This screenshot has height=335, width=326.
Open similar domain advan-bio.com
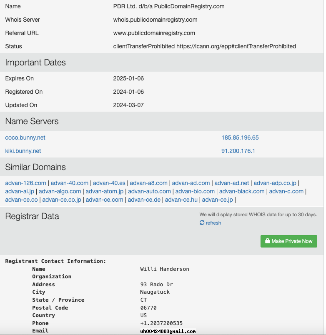(195, 191)
